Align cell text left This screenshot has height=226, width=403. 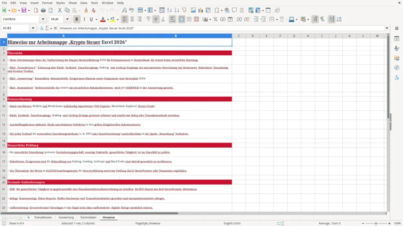tap(125, 19)
